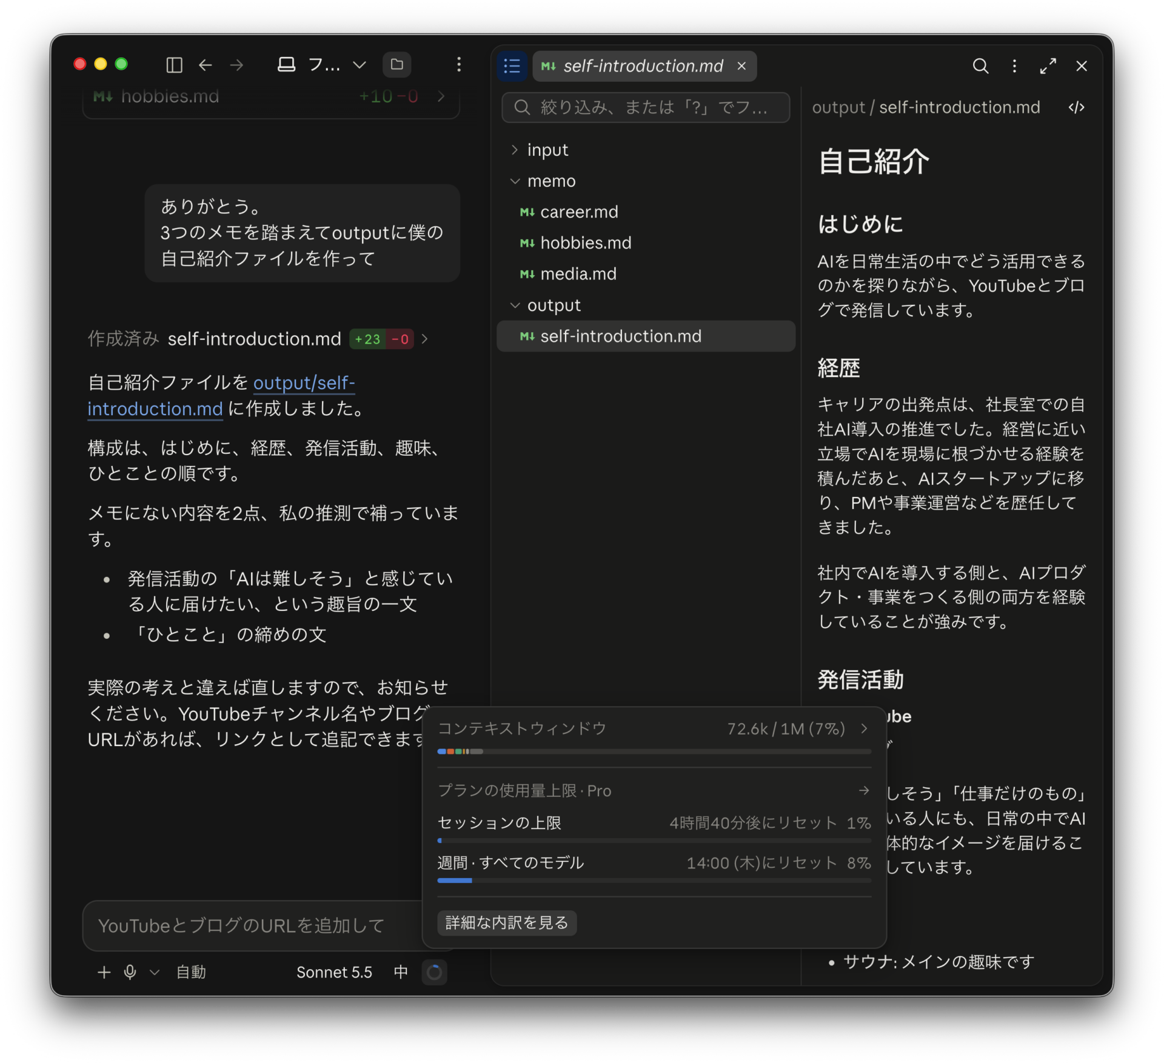Select self-introduction.md in the output folder
The height and width of the screenshot is (1063, 1164).
(x=646, y=336)
